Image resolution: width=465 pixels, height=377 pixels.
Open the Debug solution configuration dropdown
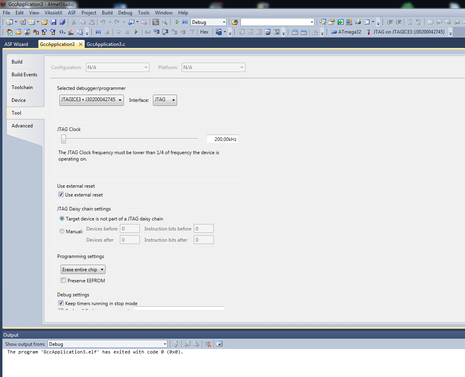coord(209,22)
